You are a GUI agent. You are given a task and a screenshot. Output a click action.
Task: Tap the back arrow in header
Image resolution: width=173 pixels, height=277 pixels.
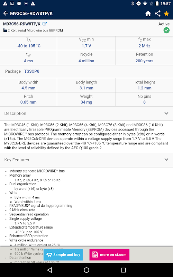6,13
